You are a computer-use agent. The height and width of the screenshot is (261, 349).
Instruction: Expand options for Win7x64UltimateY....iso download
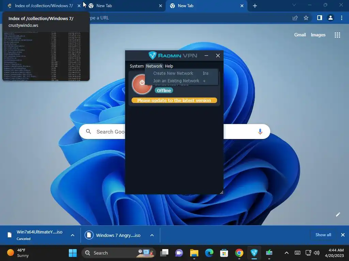73,235
